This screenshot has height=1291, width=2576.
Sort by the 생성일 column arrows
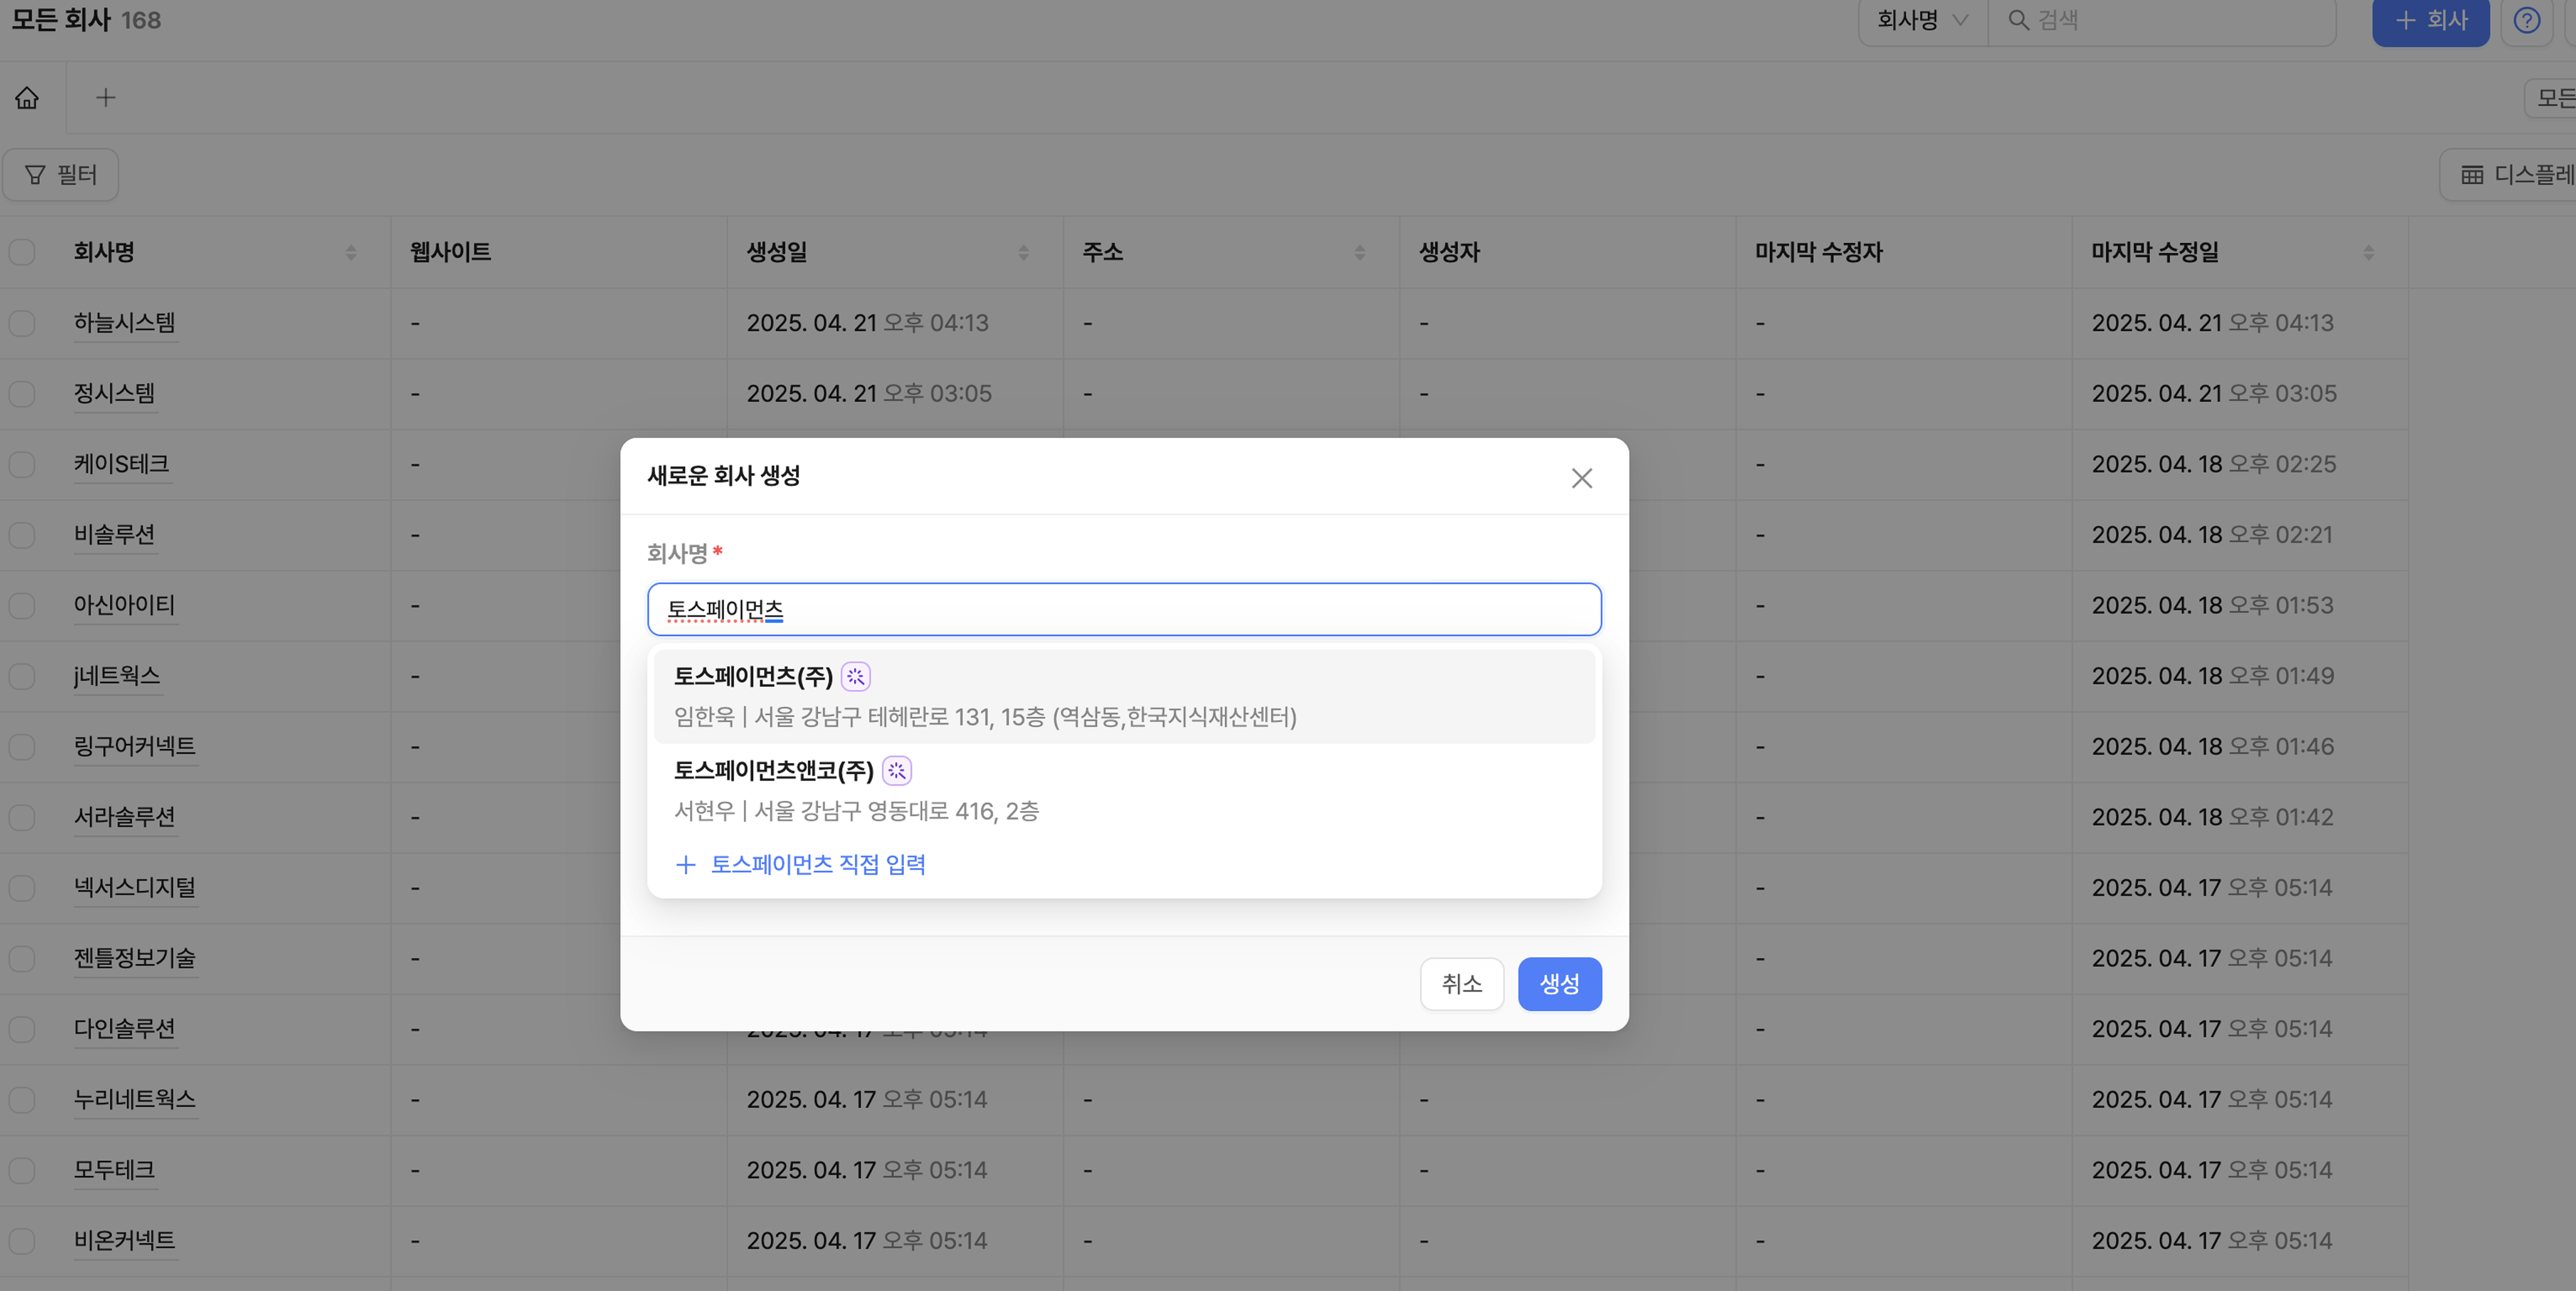click(x=1023, y=253)
